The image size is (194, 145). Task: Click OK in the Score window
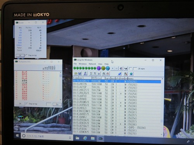(x=20, y=55)
